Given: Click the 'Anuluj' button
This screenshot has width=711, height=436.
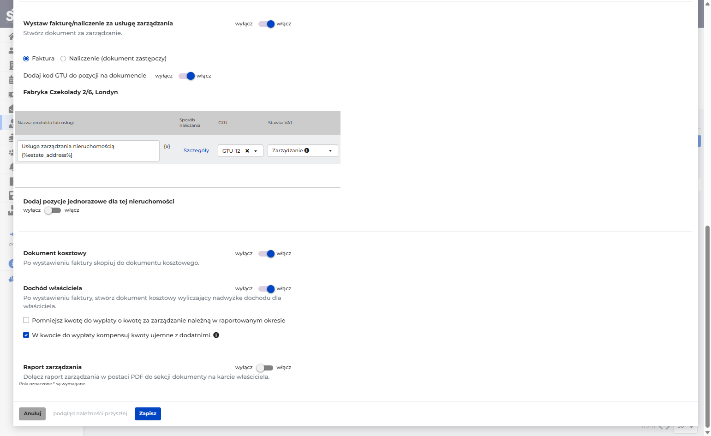Looking at the screenshot, I should click(x=32, y=414).
